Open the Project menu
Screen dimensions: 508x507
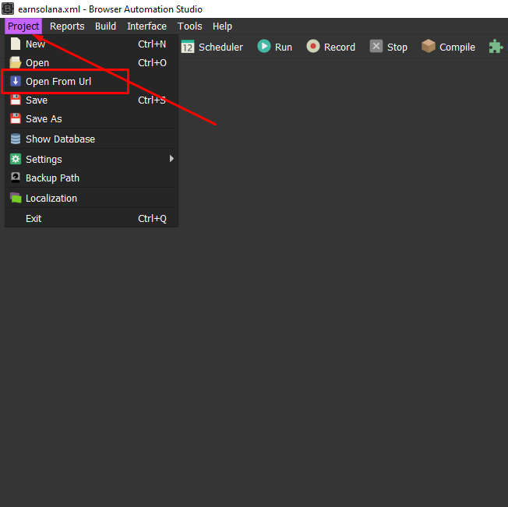(23, 26)
